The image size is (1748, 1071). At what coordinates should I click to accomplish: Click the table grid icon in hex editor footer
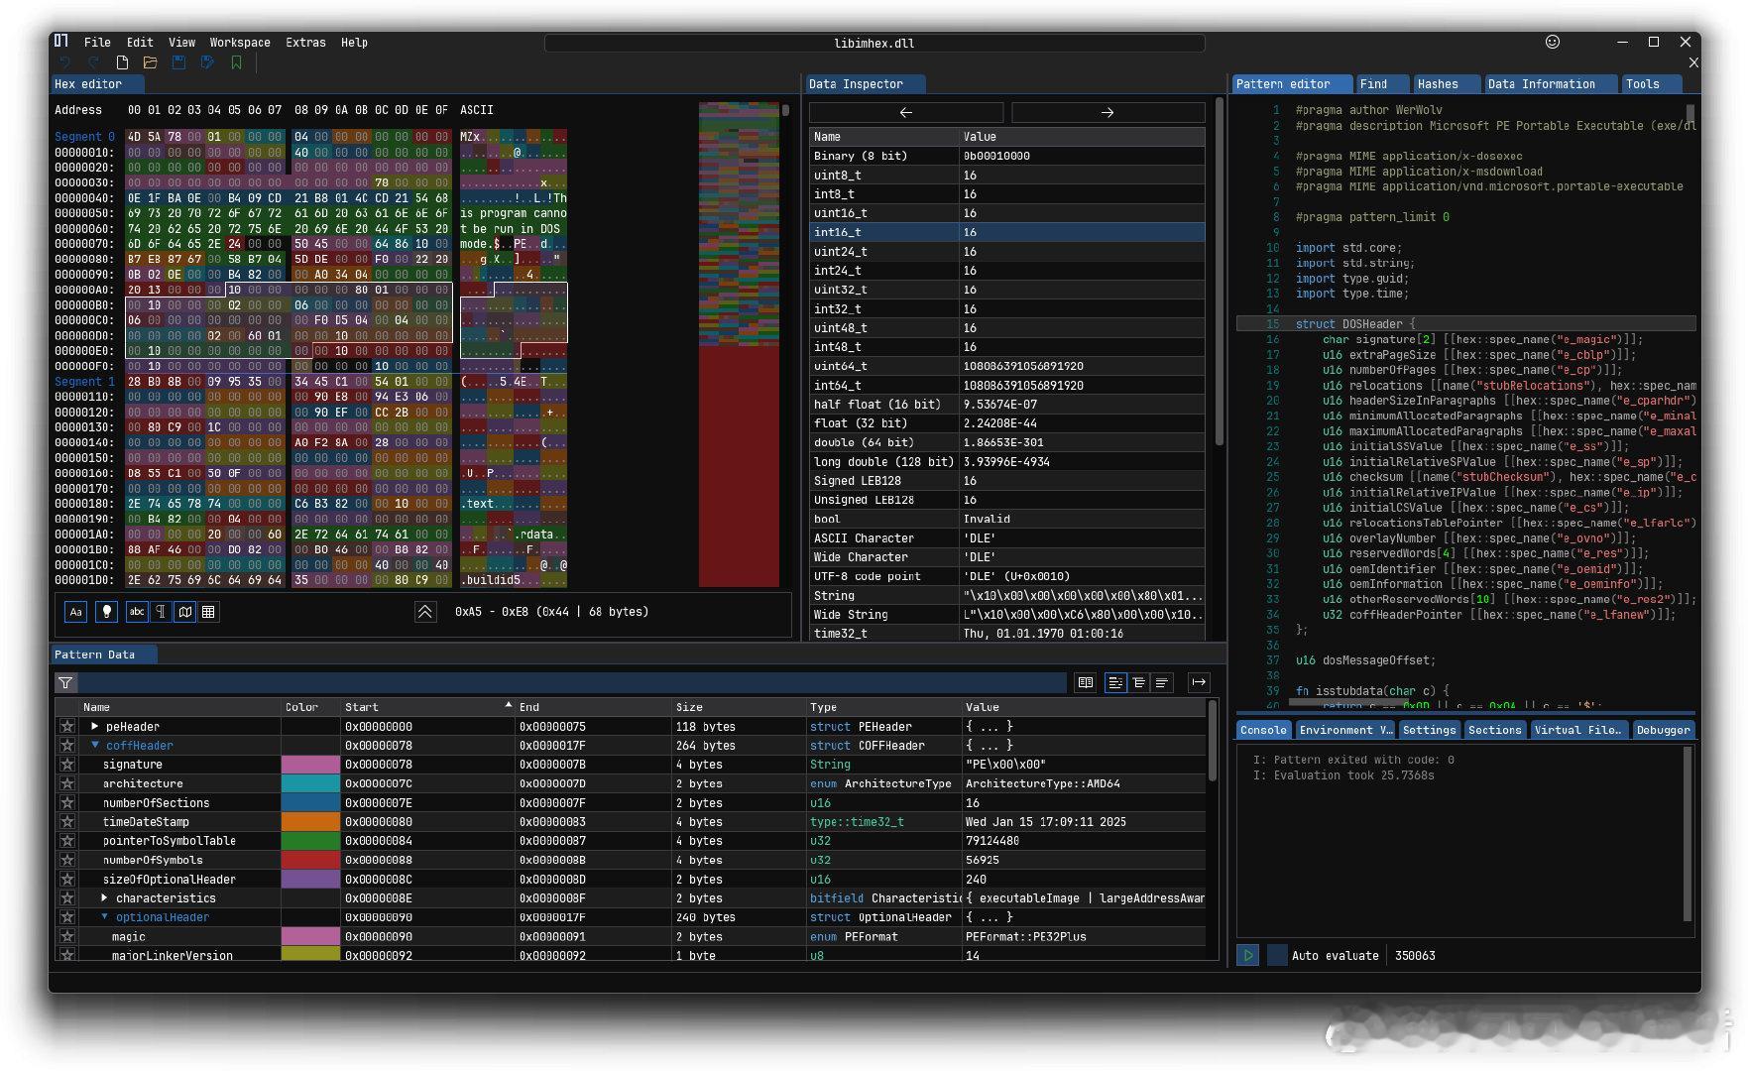(x=208, y=612)
